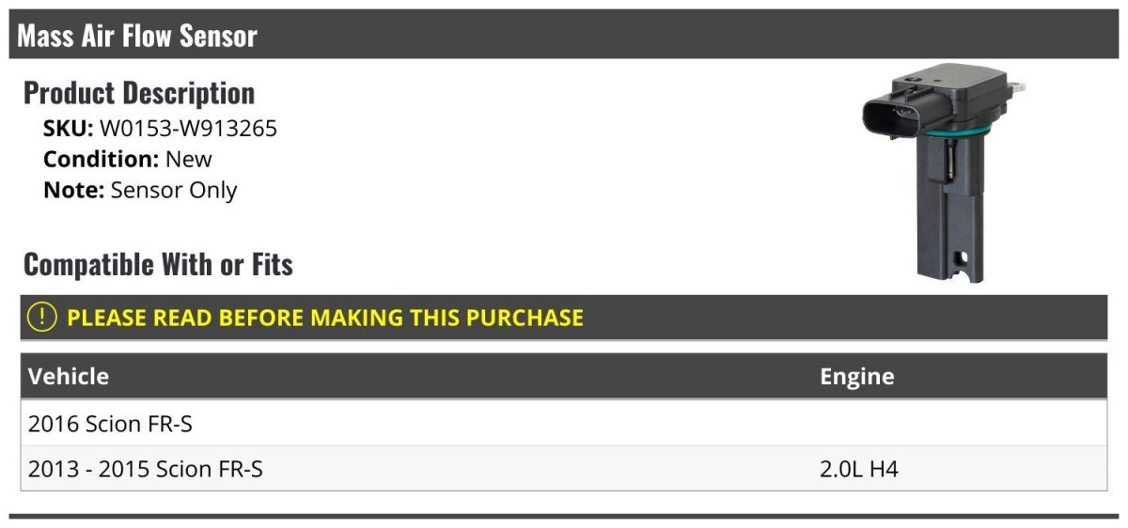
Task: Click the 'Product Description' heading
Action: tap(139, 93)
